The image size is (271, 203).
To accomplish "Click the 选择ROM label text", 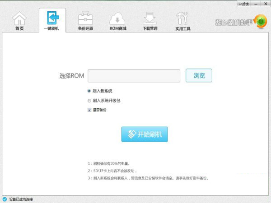I will 71,76.
